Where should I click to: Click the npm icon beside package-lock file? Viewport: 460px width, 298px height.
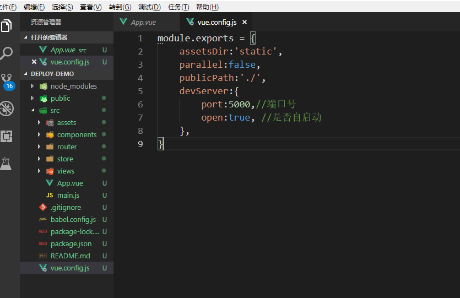pyautogui.click(x=43, y=231)
